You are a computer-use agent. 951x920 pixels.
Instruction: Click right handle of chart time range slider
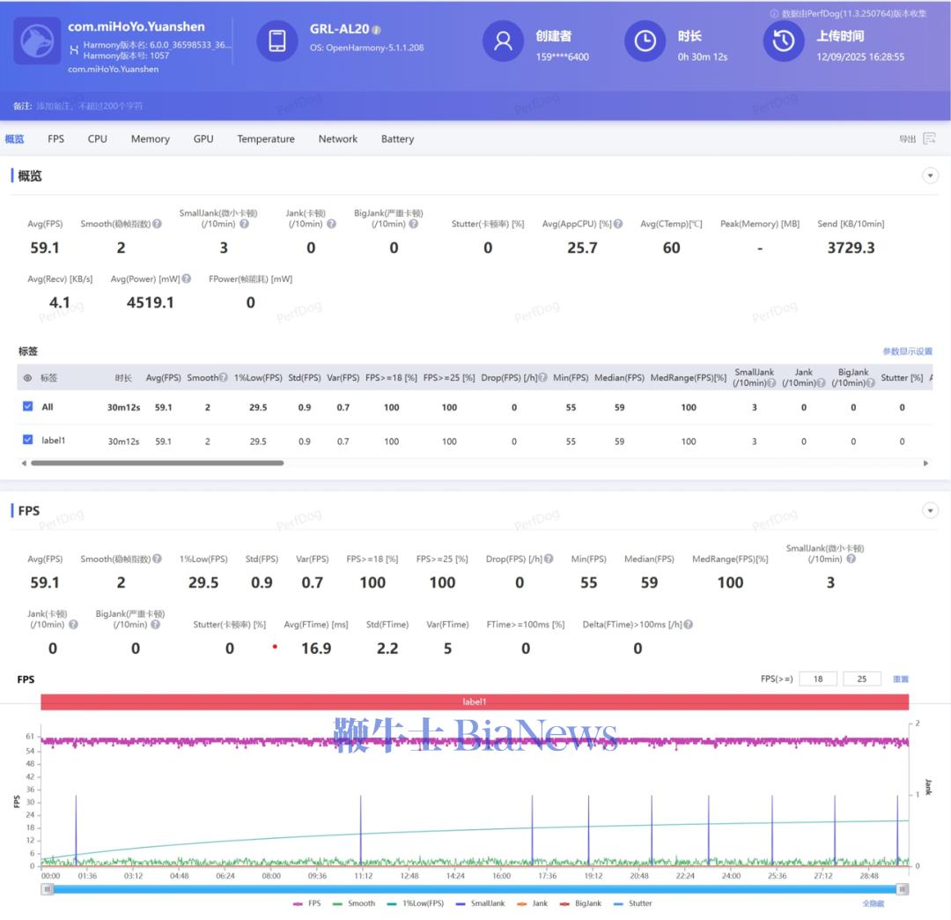coord(903,889)
